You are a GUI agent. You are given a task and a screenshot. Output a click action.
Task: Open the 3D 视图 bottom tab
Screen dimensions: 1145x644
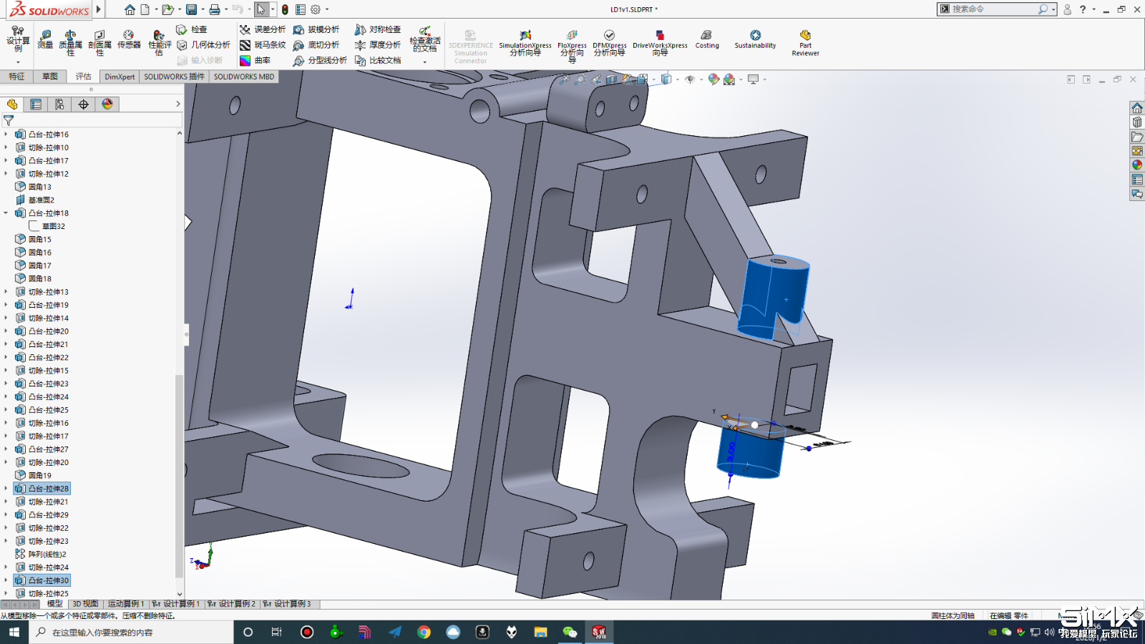tap(85, 604)
